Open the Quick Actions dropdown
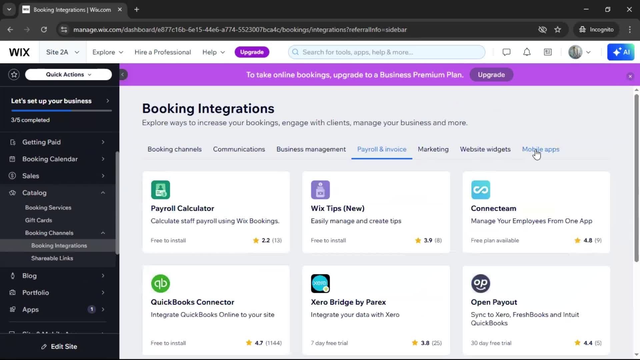The height and width of the screenshot is (360, 640). (x=68, y=74)
